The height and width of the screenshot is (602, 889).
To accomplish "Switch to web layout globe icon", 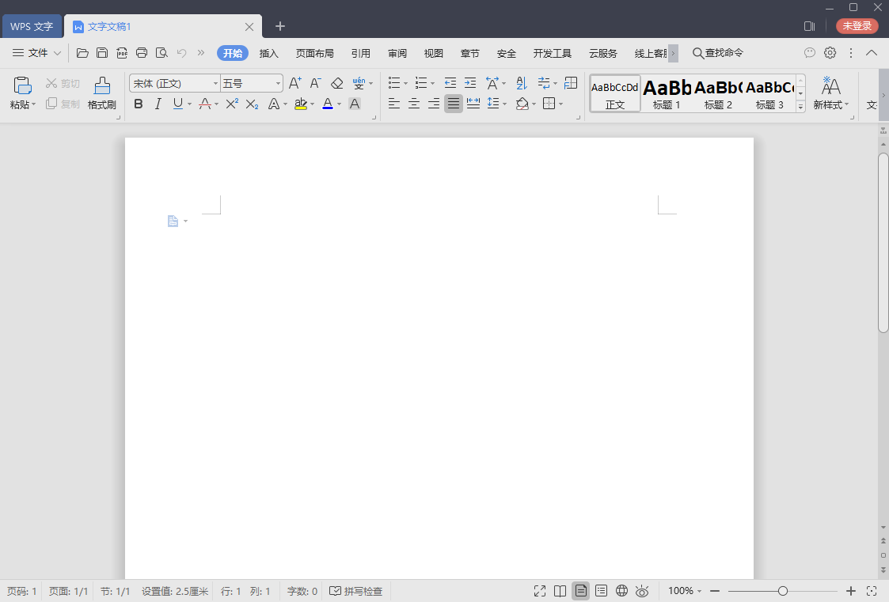I will tap(622, 591).
